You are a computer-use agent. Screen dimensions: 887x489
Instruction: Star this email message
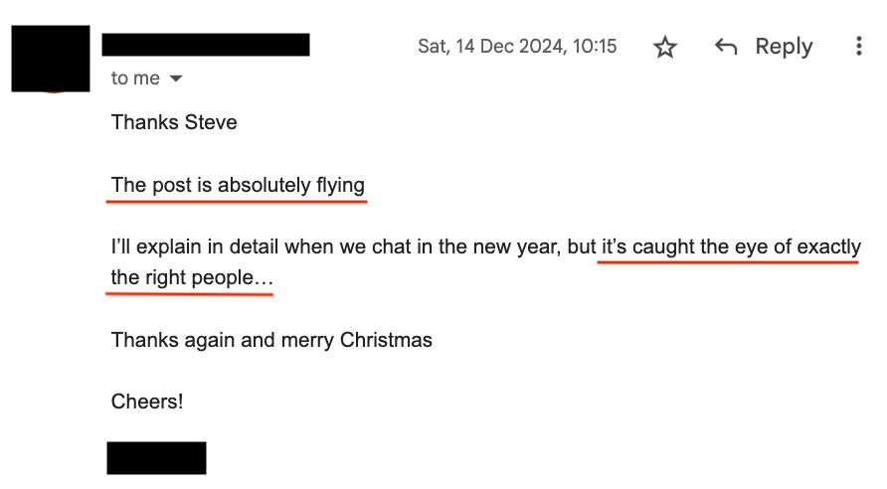coord(665,47)
